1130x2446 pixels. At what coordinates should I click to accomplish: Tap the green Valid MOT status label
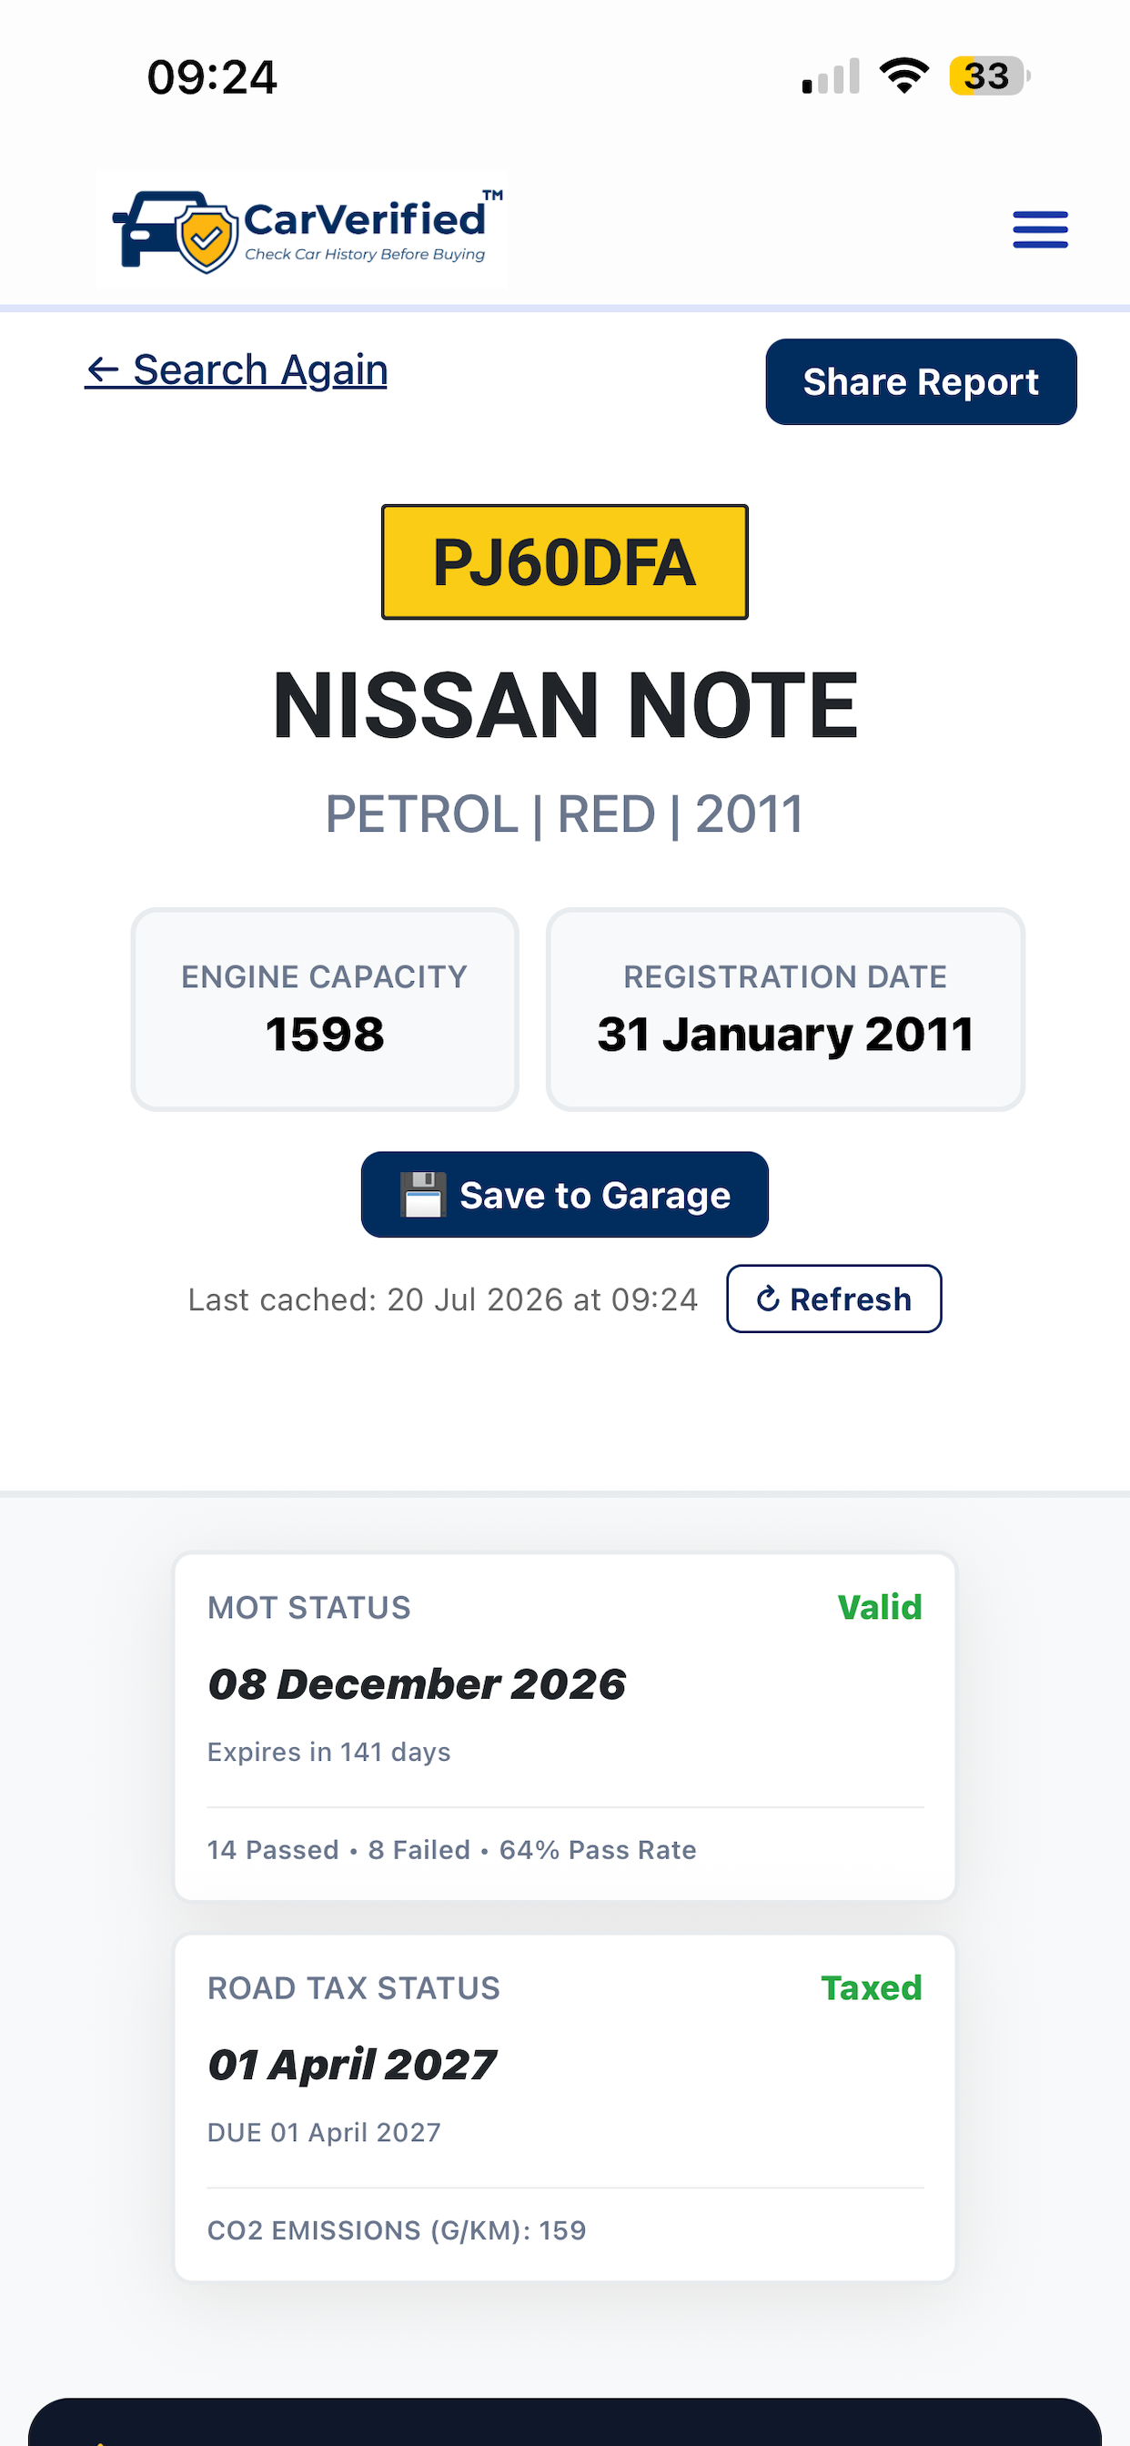(x=879, y=1608)
